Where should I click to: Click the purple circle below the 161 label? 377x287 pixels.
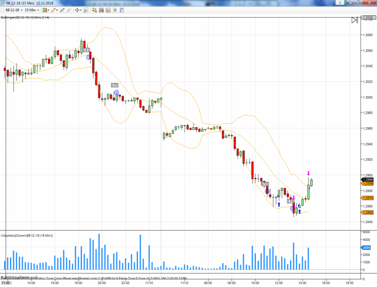[88, 57]
